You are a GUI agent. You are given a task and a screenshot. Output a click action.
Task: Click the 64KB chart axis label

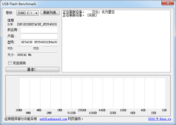102,110
